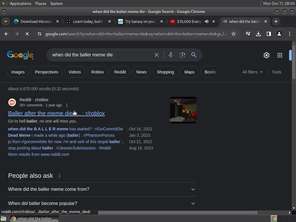Open Chrome downloads icon
Image resolution: width=296 pixels, height=222 pixels.
point(258,34)
